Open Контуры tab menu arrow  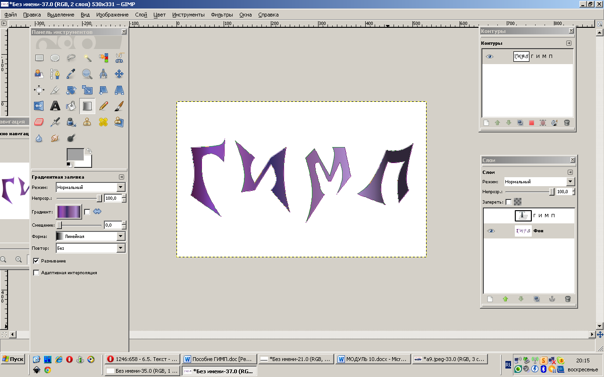(570, 43)
